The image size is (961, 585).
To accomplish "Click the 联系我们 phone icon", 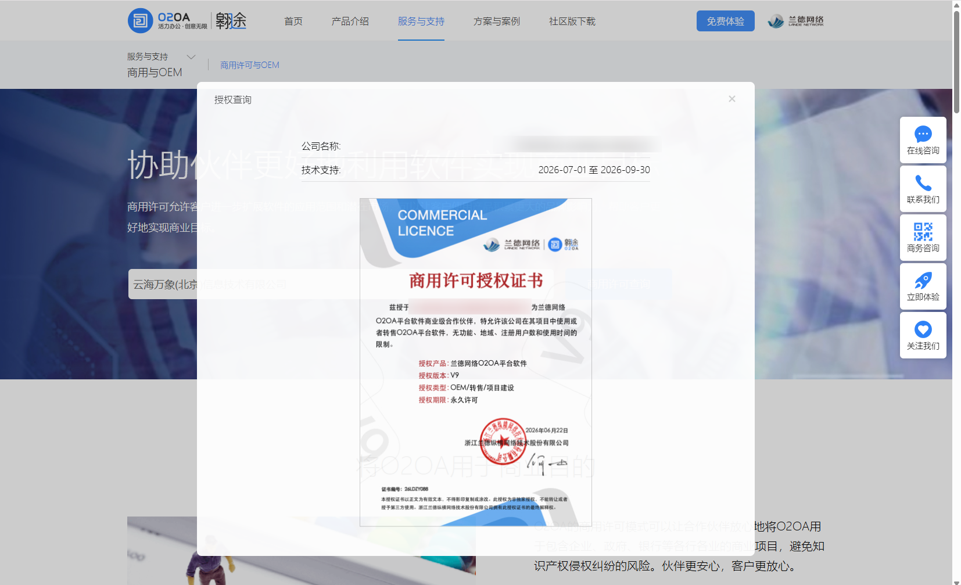I will tap(923, 183).
